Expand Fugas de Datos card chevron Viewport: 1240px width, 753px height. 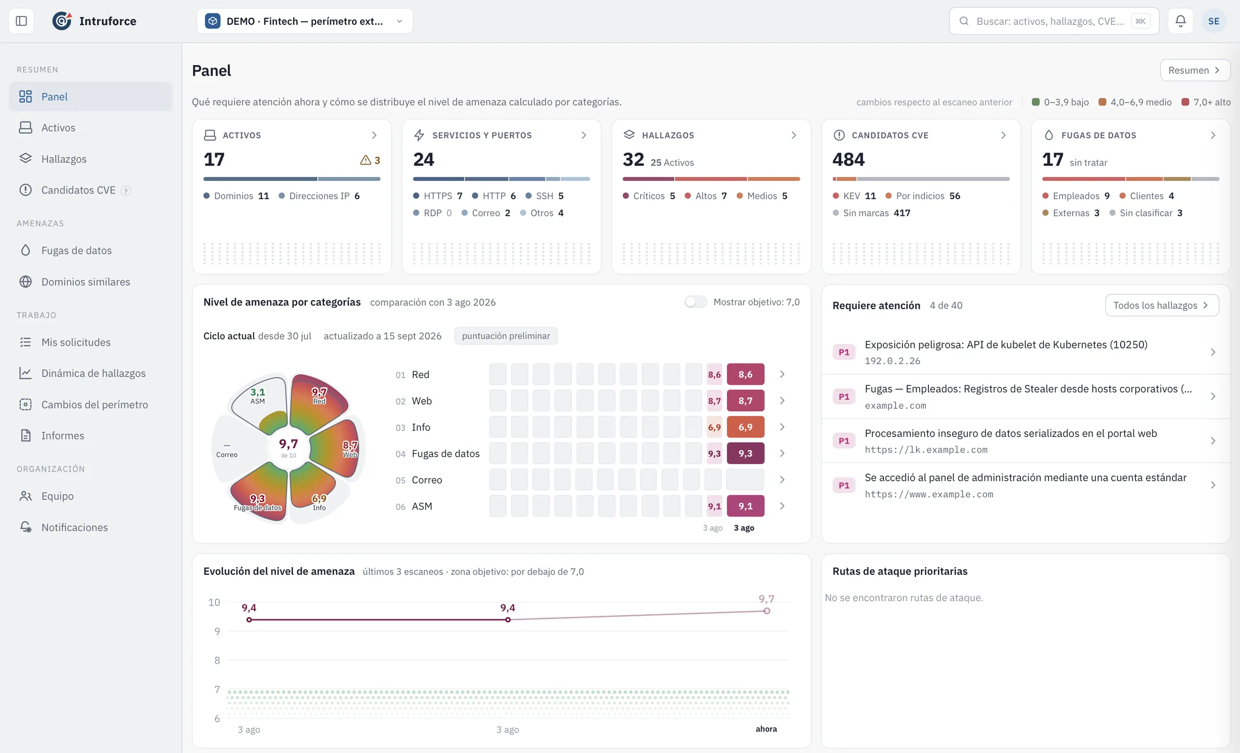pos(1213,135)
